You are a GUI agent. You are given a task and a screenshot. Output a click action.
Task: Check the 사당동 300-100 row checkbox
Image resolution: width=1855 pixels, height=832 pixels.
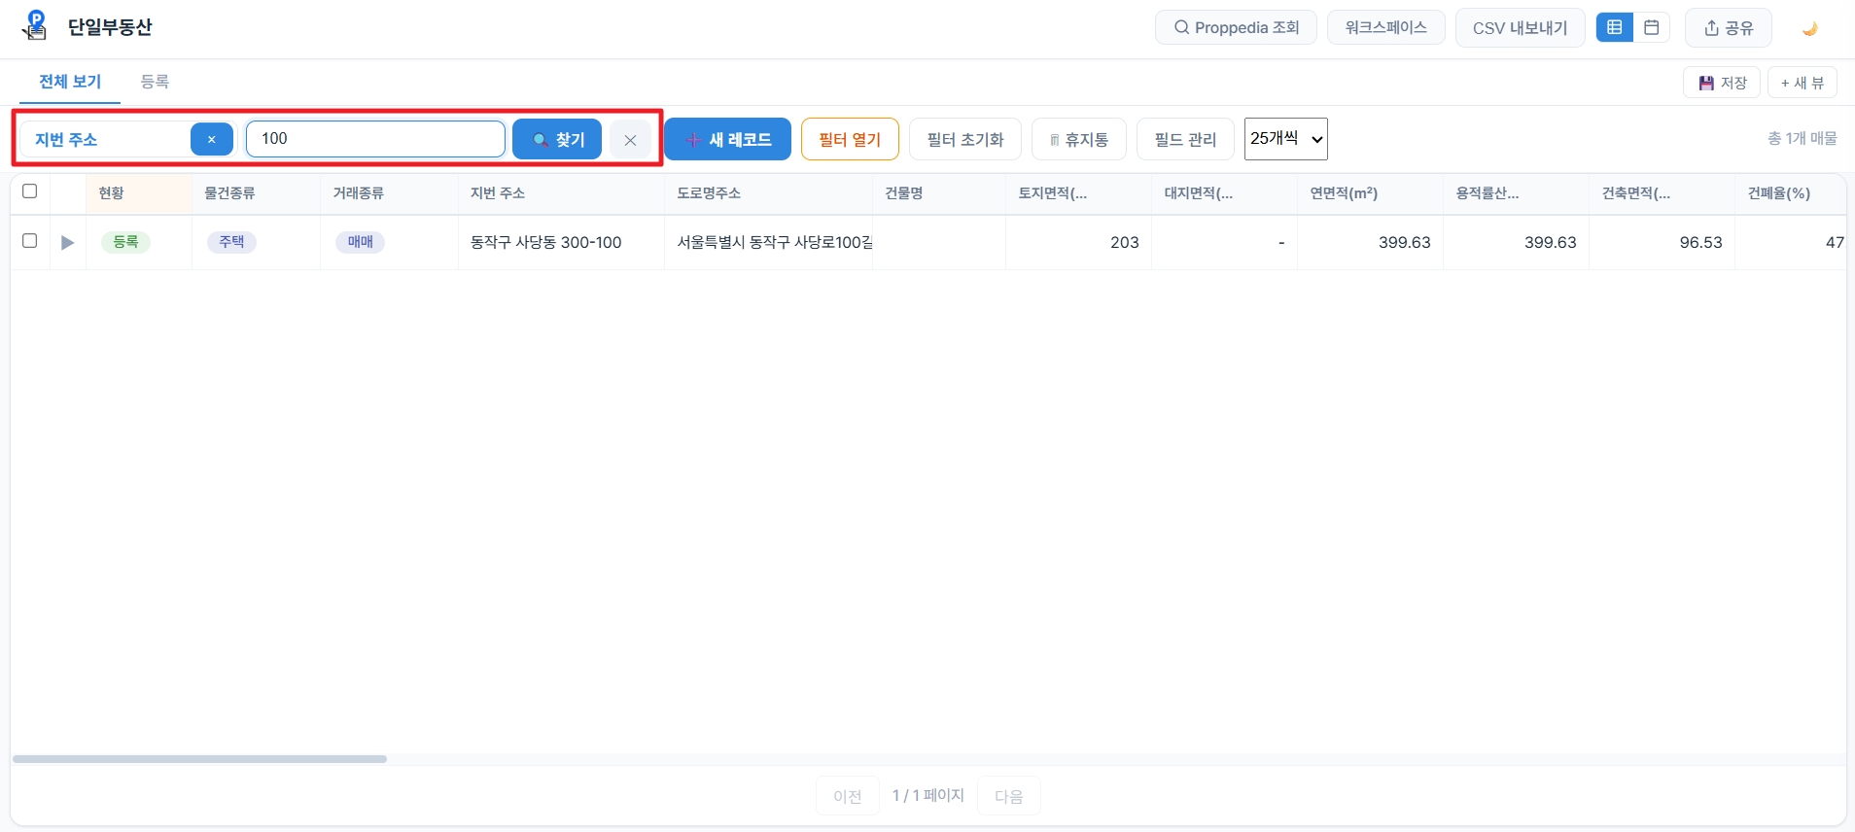[29, 241]
